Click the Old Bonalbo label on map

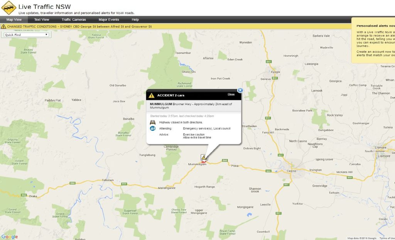(118, 85)
